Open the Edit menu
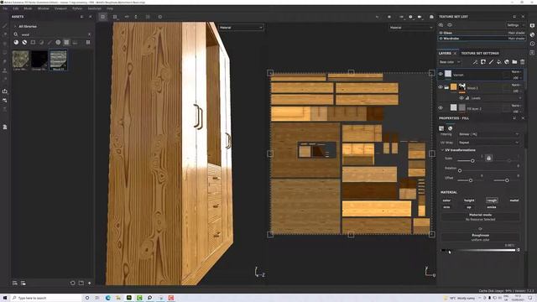Image resolution: width=537 pixels, height=302 pixels. tap(16, 8)
